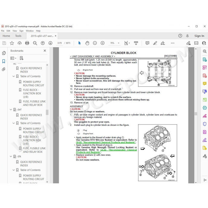This screenshot has width=208, height=208.
Task: Click the upload to cloud icon
Action: pos(20,43)
